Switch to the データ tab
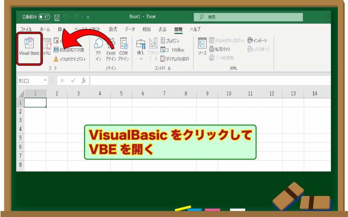The image size is (348, 217). click(129, 29)
